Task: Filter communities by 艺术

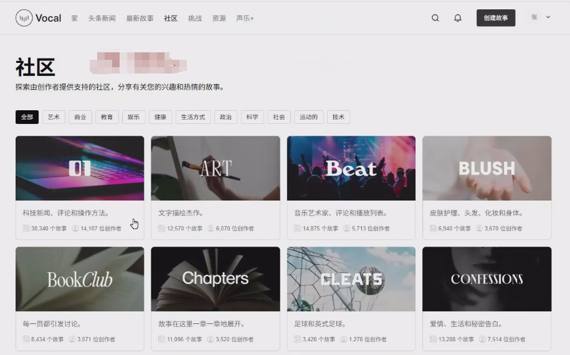Action: (x=54, y=117)
